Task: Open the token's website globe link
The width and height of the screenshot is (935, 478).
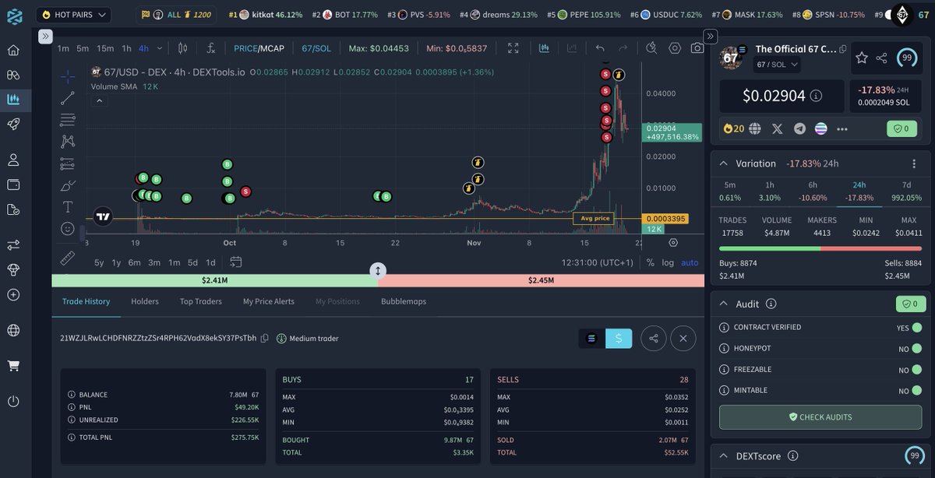Action: (755, 128)
